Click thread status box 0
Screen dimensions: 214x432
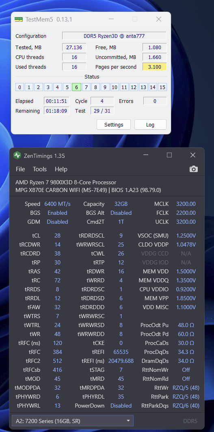(19, 87)
